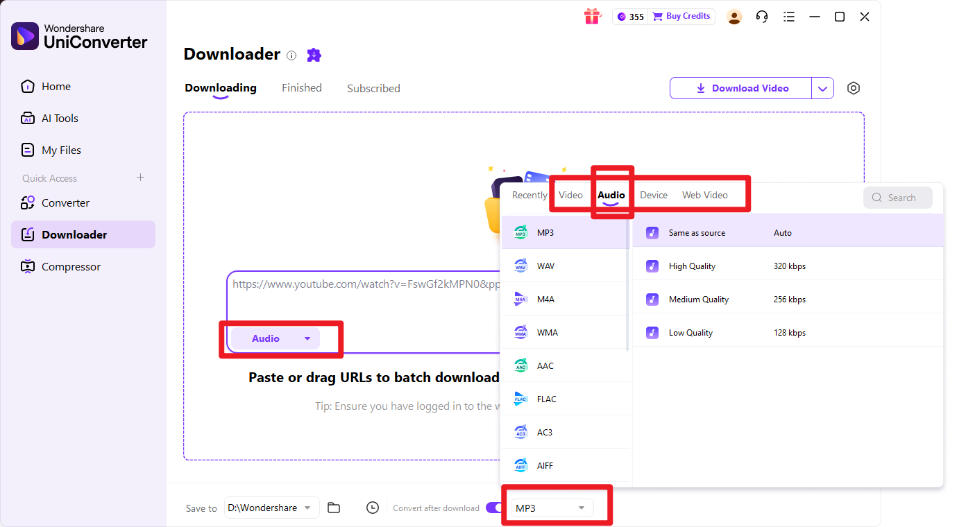Image resolution: width=966 pixels, height=527 pixels.
Task: Click the 355 credits balance
Action: click(x=630, y=17)
